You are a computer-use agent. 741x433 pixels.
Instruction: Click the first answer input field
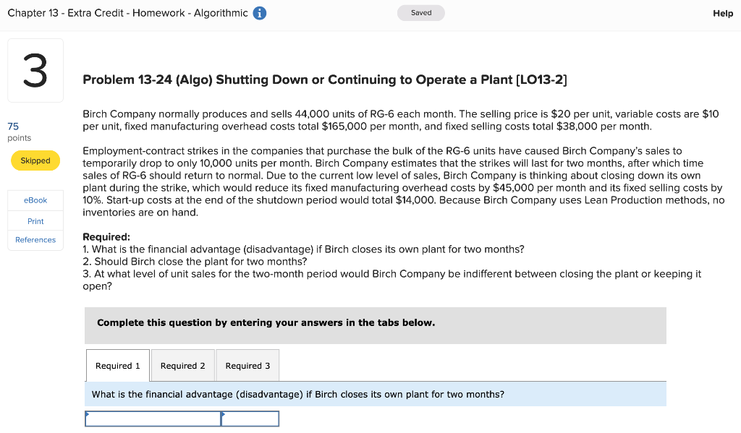click(153, 418)
